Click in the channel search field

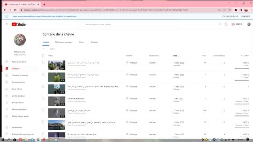click(128, 24)
